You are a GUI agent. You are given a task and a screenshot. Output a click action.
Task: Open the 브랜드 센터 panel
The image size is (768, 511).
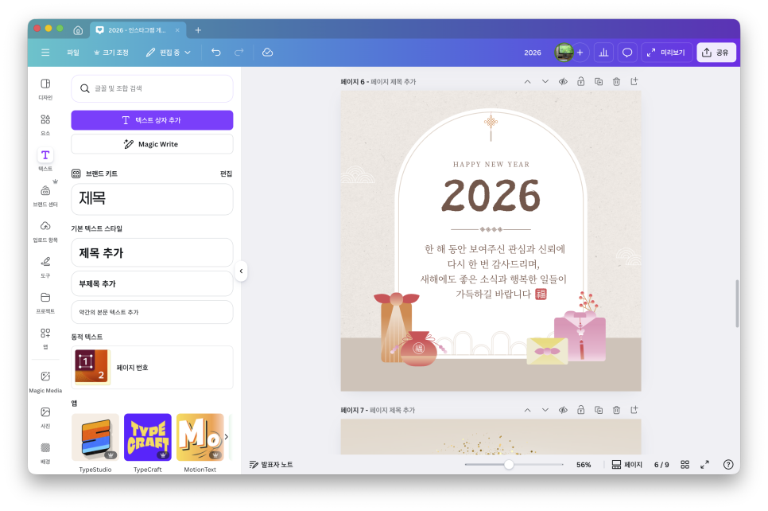45,196
